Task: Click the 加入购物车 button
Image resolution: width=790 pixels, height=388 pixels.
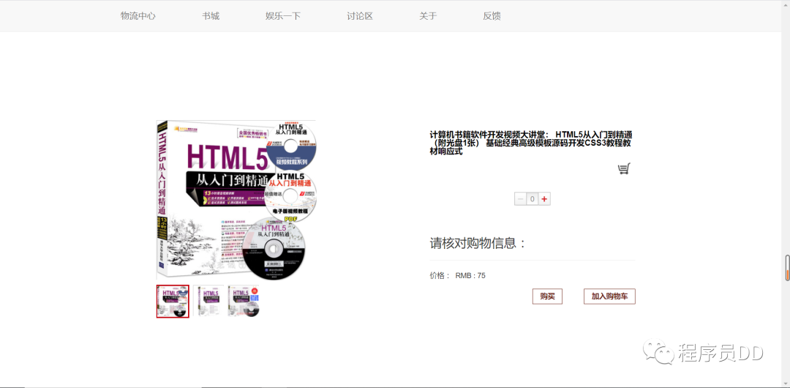Action: coord(609,296)
